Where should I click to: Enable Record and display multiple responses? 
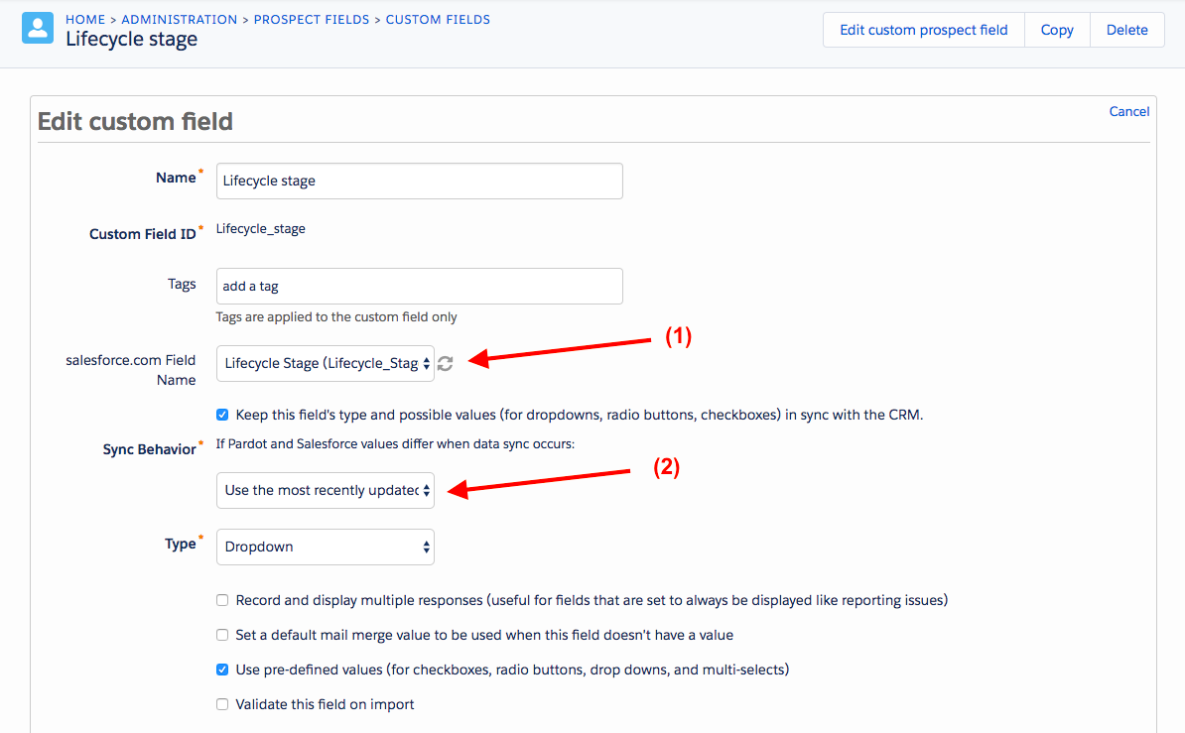pyautogui.click(x=222, y=600)
